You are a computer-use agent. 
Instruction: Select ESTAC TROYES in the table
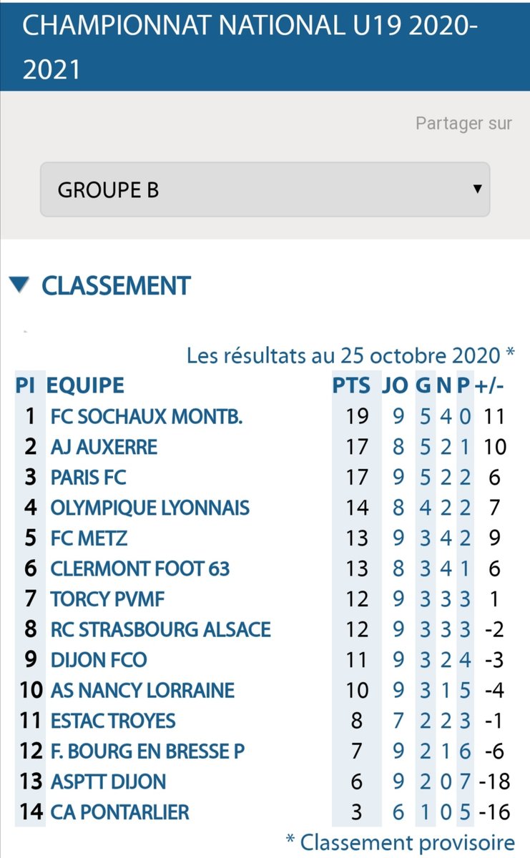[x=113, y=720]
